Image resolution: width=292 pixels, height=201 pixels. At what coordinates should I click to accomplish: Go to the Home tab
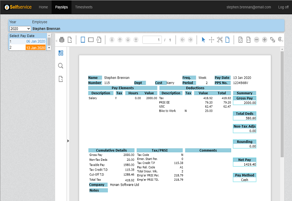43,7
